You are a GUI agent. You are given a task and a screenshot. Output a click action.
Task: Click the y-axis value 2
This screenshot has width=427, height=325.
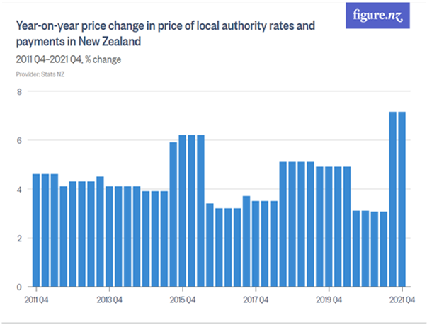tap(20, 238)
